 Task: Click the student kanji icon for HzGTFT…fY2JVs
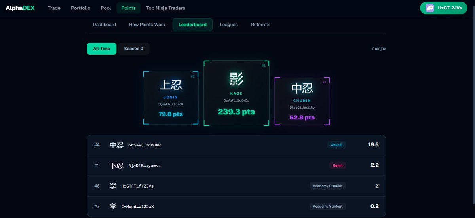[x=113, y=186]
